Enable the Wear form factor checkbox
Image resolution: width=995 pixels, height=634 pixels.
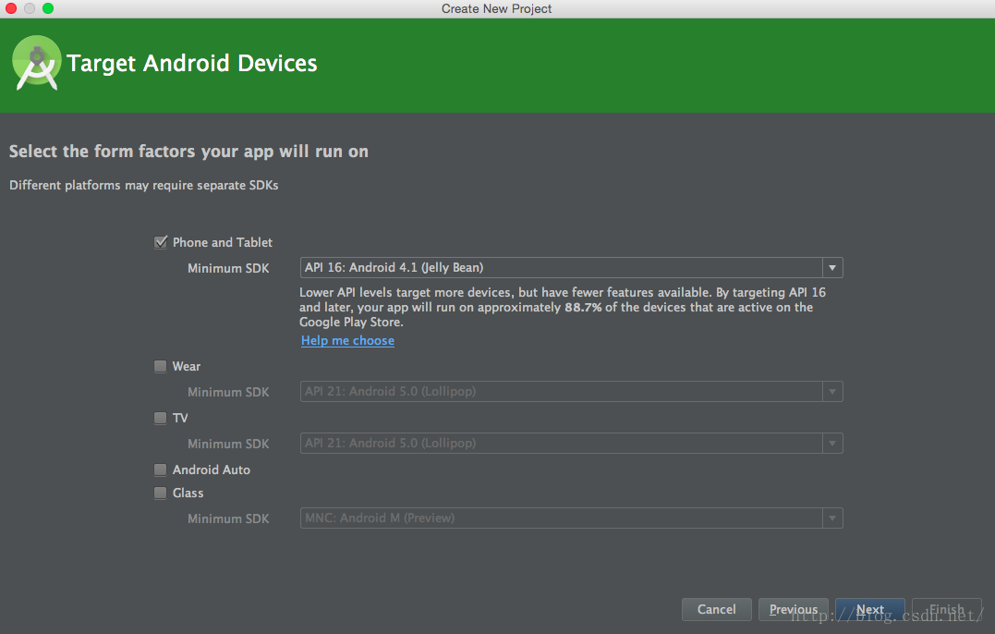[x=161, y=366]
